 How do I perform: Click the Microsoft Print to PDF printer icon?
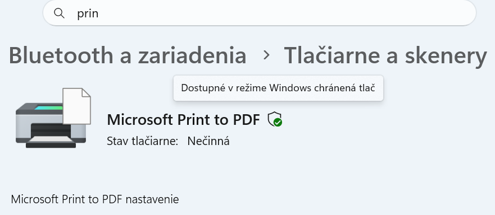(53, 118)
